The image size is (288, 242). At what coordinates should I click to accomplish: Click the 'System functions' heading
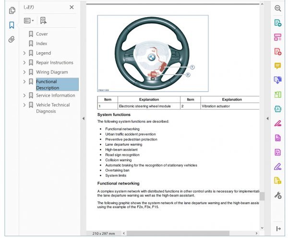point(114,115)
